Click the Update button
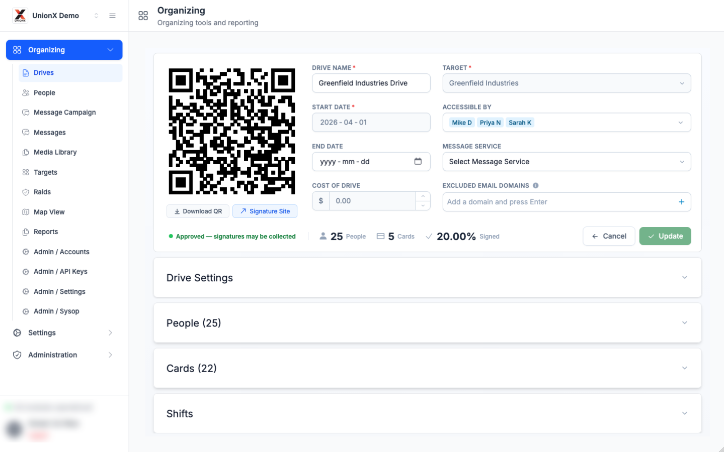Image resolution: width=724 pixels, height=452 pixels. 665,236
